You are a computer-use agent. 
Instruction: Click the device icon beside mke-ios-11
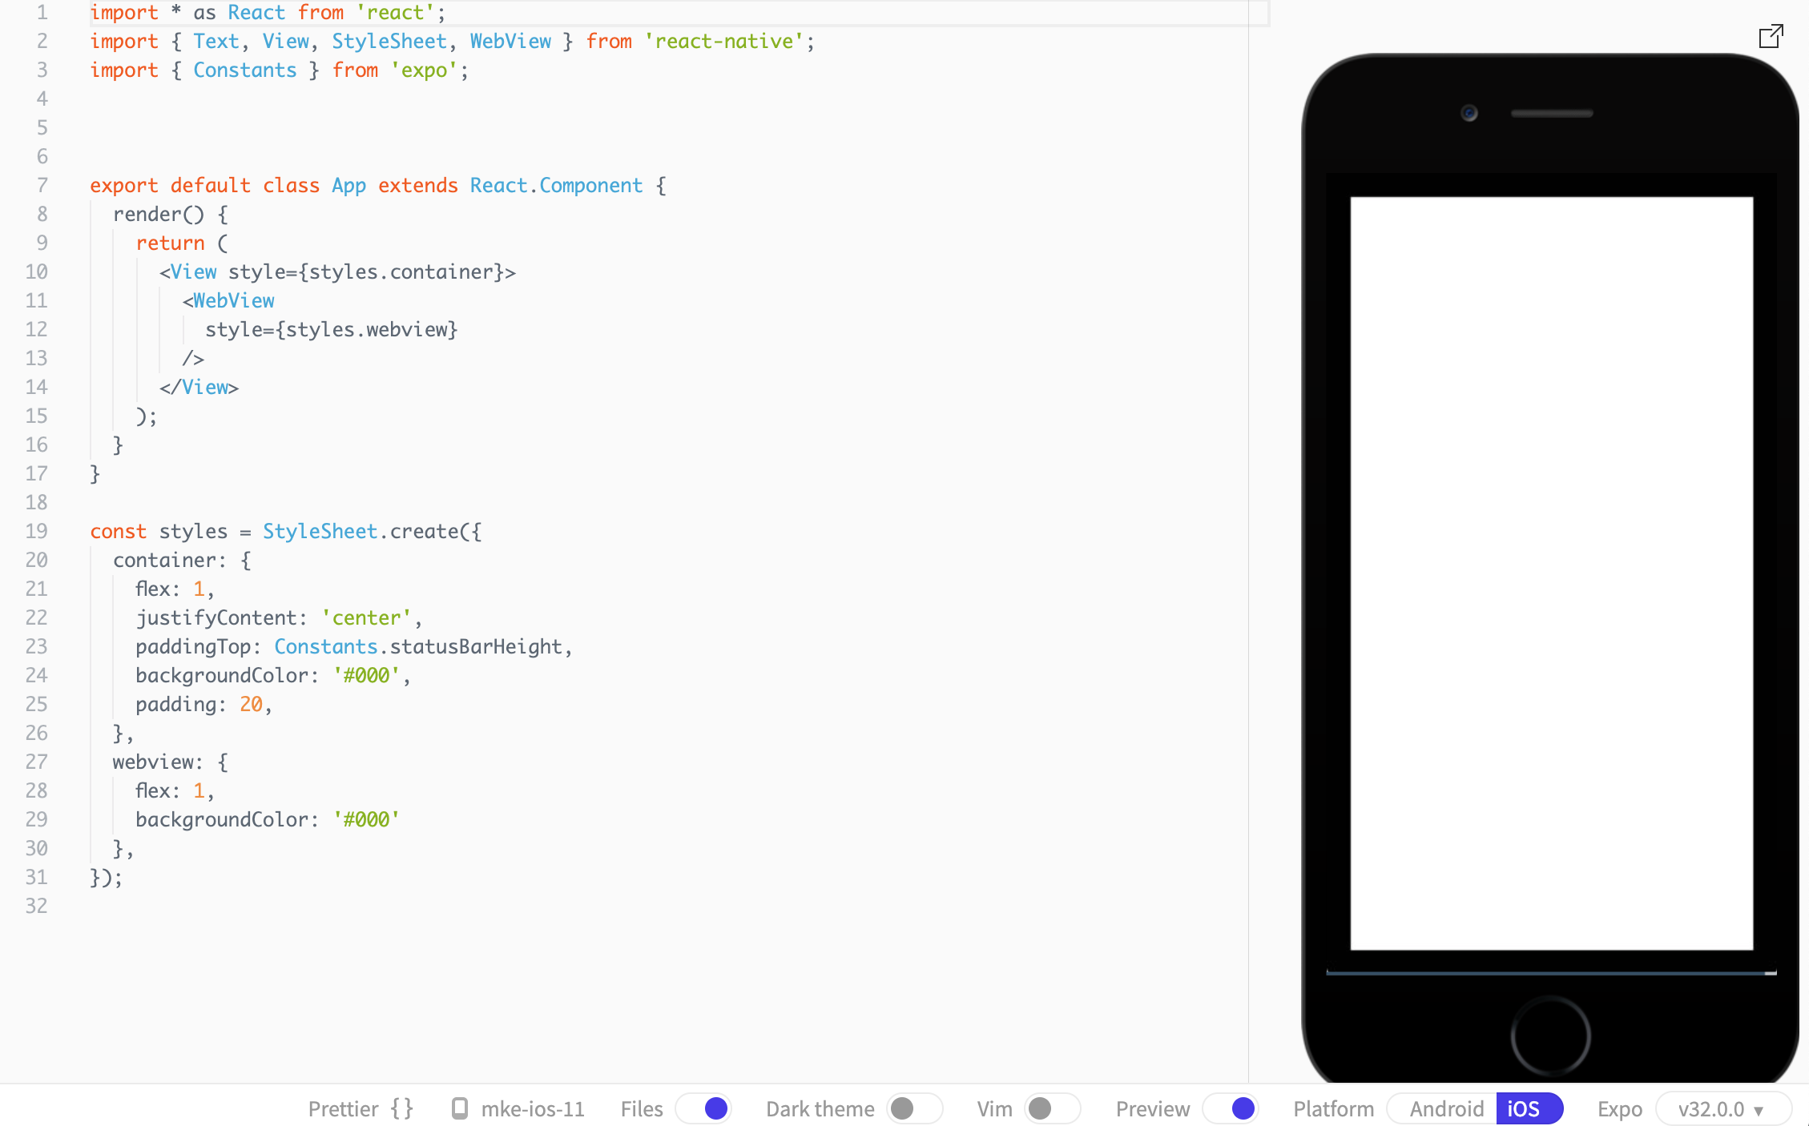click(x=460, y=1108)
